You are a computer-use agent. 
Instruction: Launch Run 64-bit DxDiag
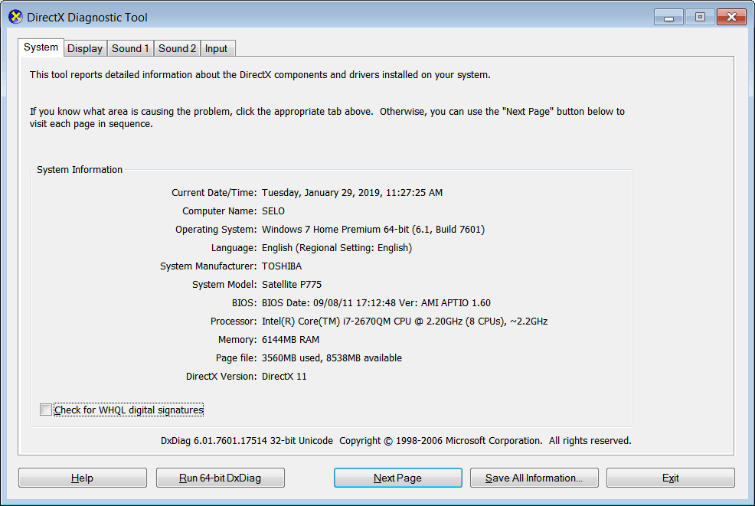(x=220, y=478)
